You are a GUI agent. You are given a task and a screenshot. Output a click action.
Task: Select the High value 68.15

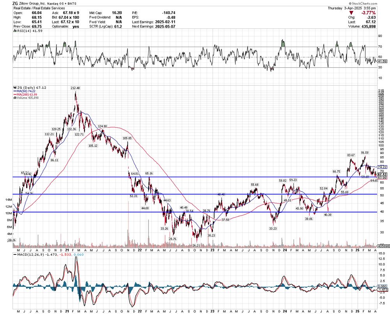pyautogui.click(x=37, y=18)
